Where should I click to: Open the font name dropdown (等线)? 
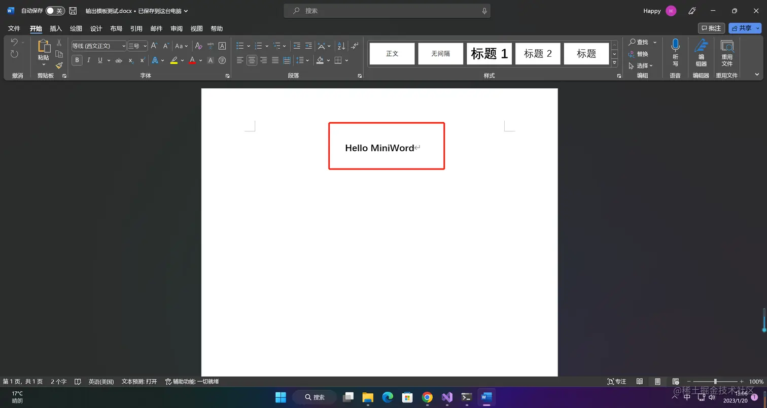pos(124,46)
